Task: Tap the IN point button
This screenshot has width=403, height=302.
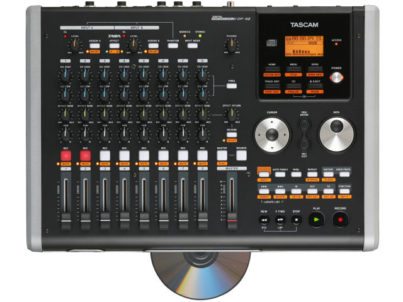Action: pos(296,191)
